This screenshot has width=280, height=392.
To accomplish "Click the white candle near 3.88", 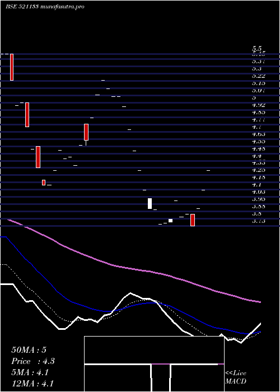I will pyautogui.click(x=150, y=203).
